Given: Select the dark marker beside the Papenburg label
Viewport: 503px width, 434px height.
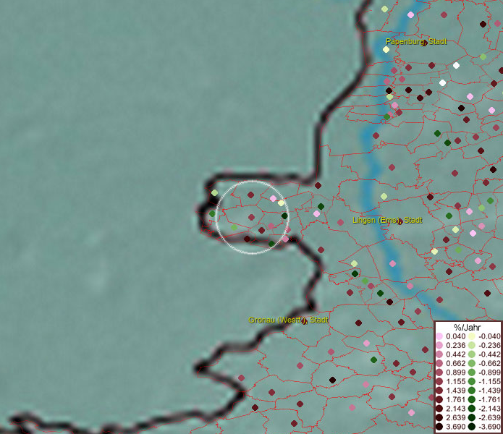Looking at the screenshot, I should (424, 43).
